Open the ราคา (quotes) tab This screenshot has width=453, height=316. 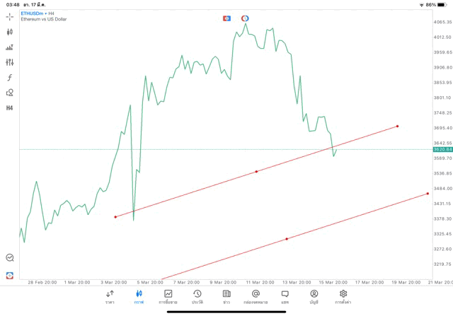pyautogui.click(x=110, y=296)
